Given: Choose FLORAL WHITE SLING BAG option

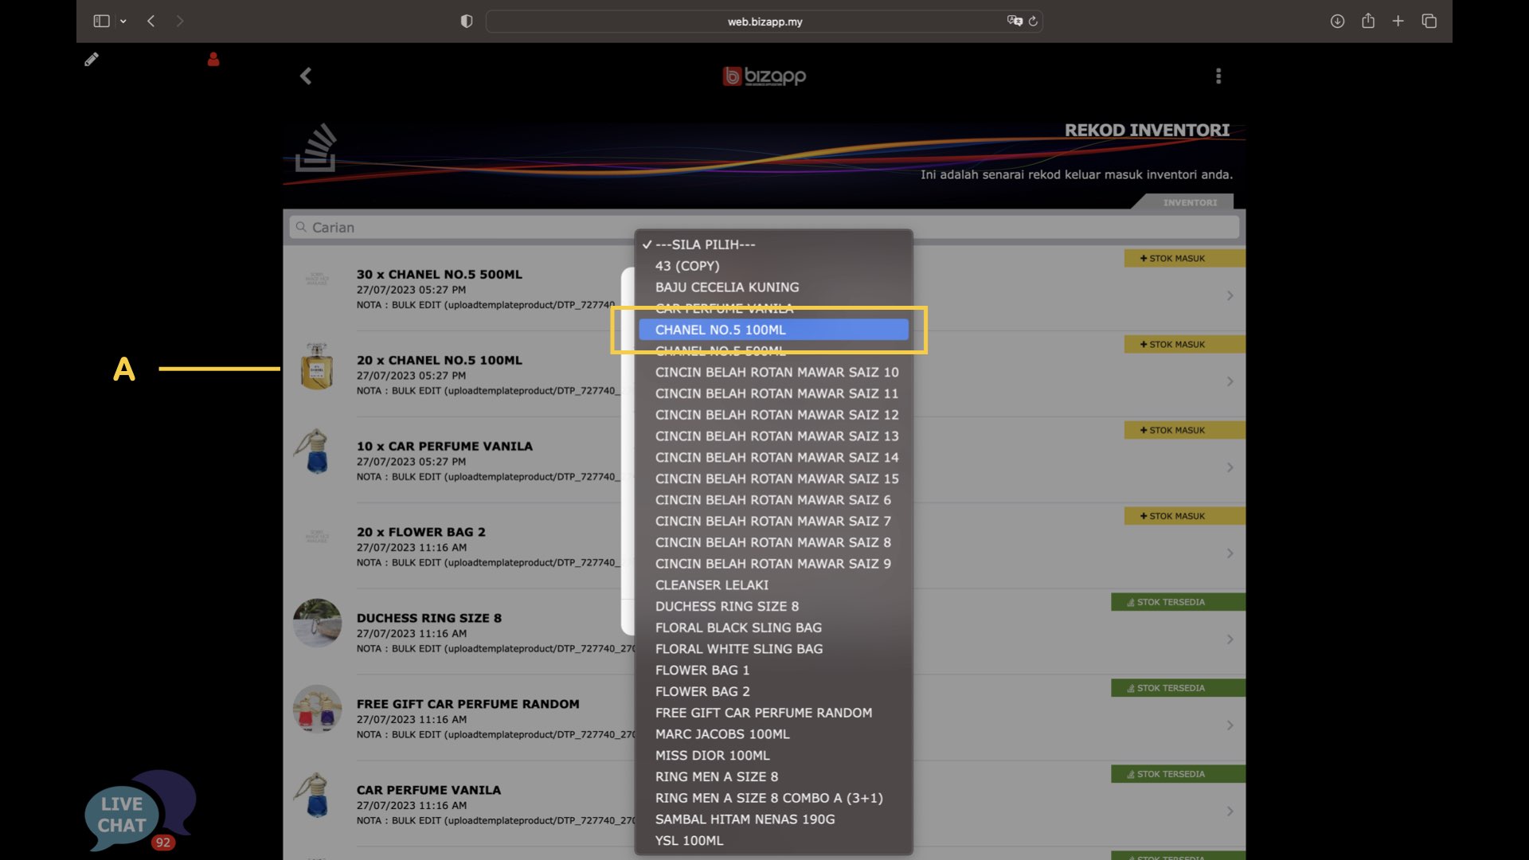Looking at the screenshot, I should point(774,649).
